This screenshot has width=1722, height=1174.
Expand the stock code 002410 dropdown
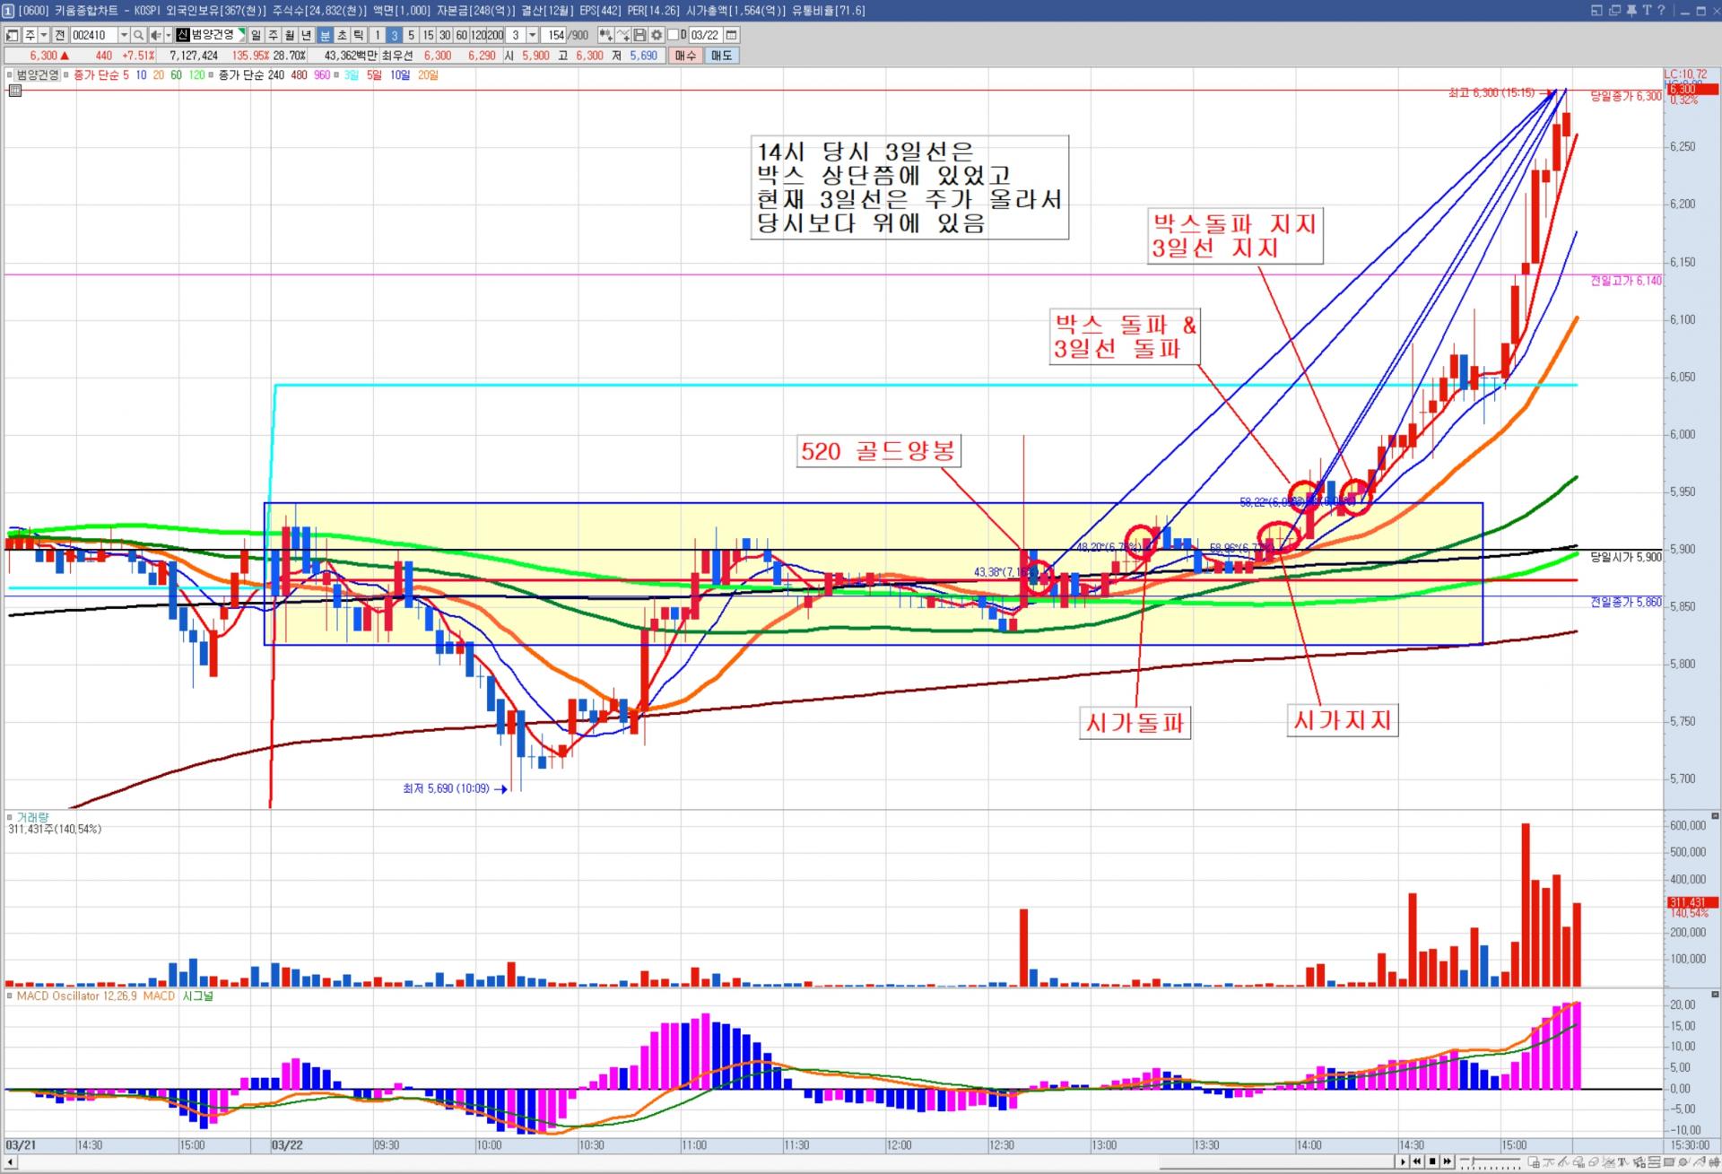point(124,35)
